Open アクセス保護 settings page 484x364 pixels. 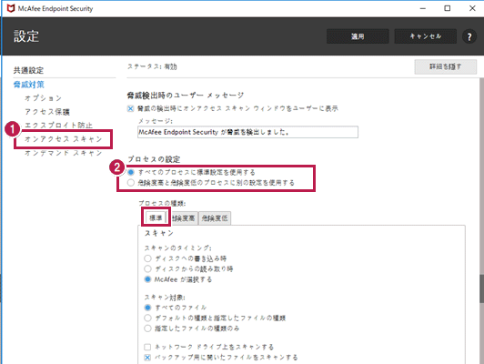(x=47, y=111)
